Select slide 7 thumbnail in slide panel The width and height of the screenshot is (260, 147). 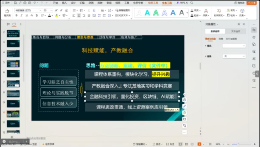pyautogui.click(x=13, y=84)
